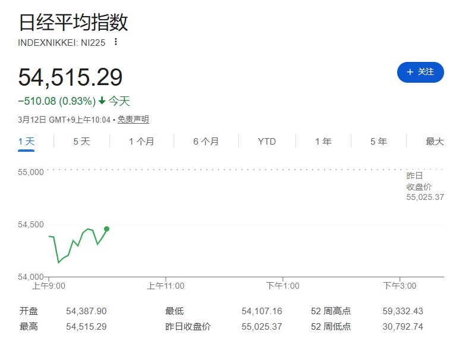Switch to the 5 天 tab

(81, 142)
